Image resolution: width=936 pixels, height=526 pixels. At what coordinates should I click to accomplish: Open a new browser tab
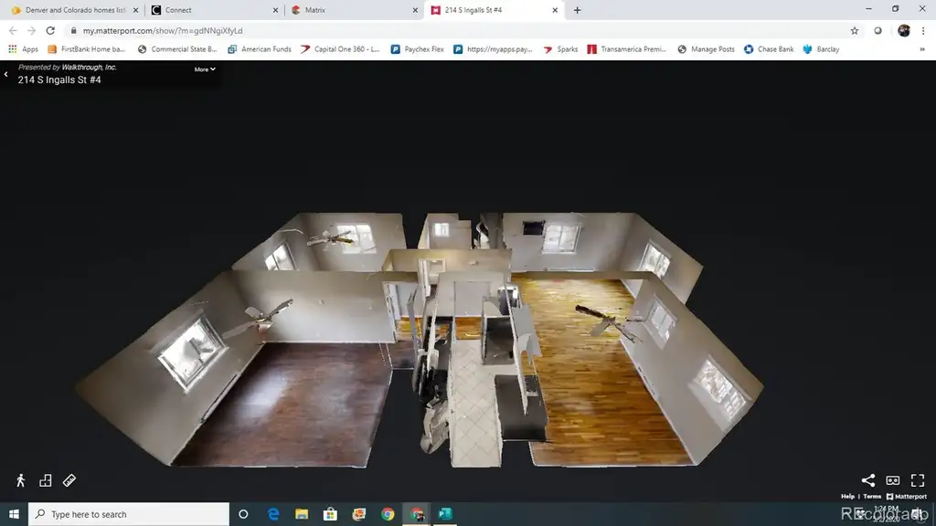pos(578,10)
